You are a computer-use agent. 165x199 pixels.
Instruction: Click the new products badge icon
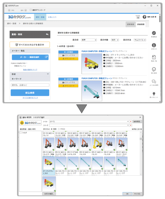pyautogui.click(x=154, y=33)
